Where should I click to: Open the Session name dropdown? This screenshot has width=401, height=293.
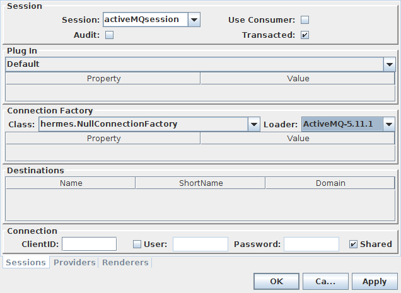pos(194,20)
